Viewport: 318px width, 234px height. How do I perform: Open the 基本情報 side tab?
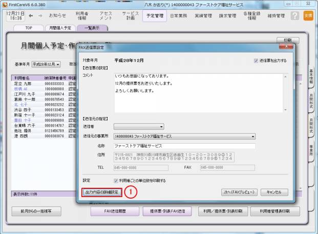(312, 77)
